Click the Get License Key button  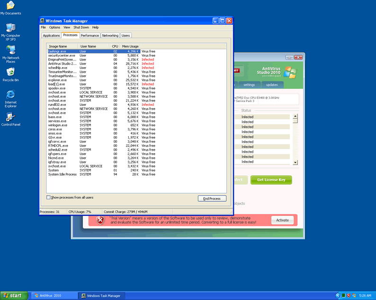tap(271, 180)
